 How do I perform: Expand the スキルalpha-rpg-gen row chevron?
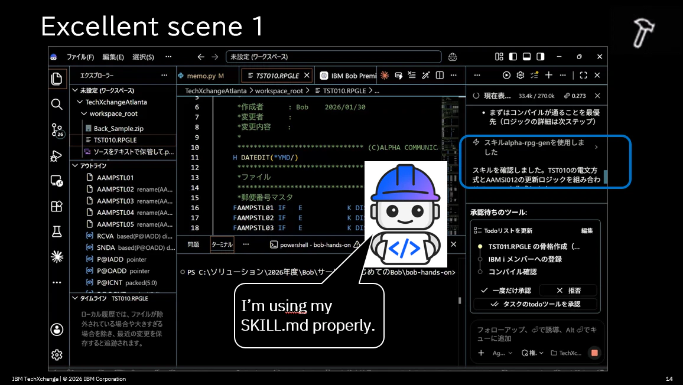[596, 147]
